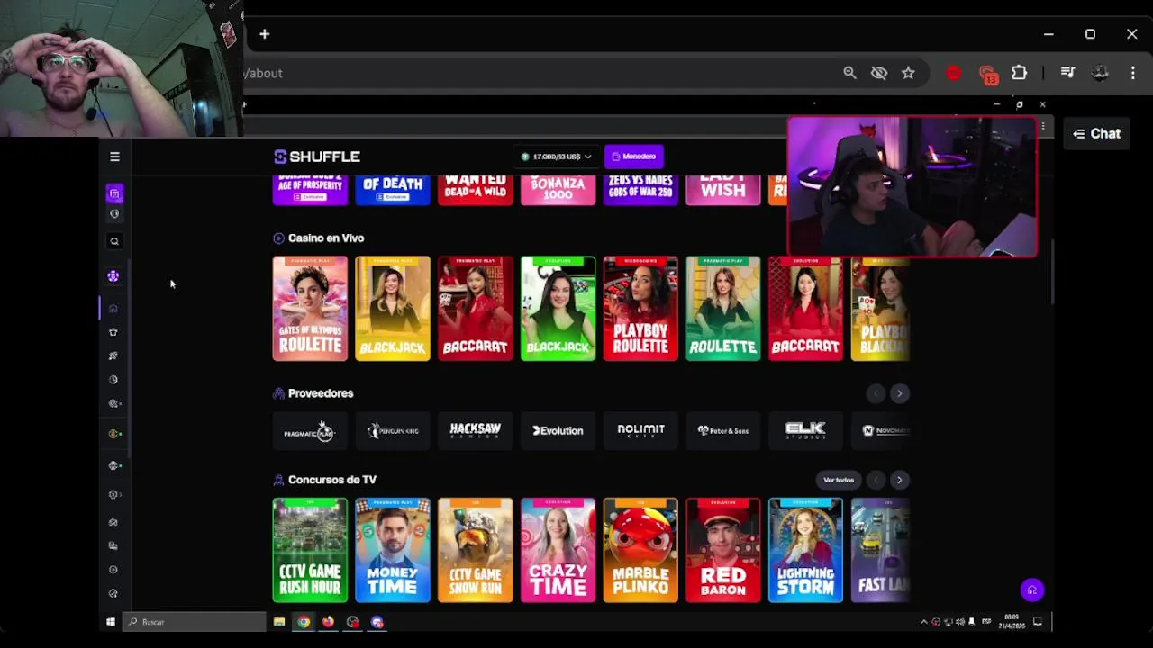The height and width of the screenshot is (648, 1153).
Task: Open Zeus vs Hades Gods of War 250
Action: pos(640,190)
